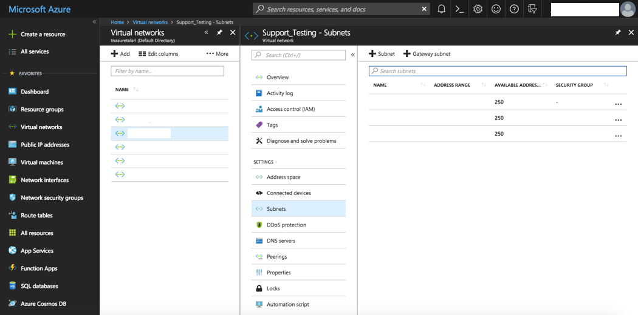Select DNS servers in settings menu
The image size is (638, 315).
[281, 241]
